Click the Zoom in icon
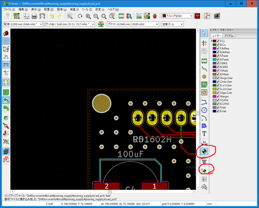The image size is (259, 208). 88,16
